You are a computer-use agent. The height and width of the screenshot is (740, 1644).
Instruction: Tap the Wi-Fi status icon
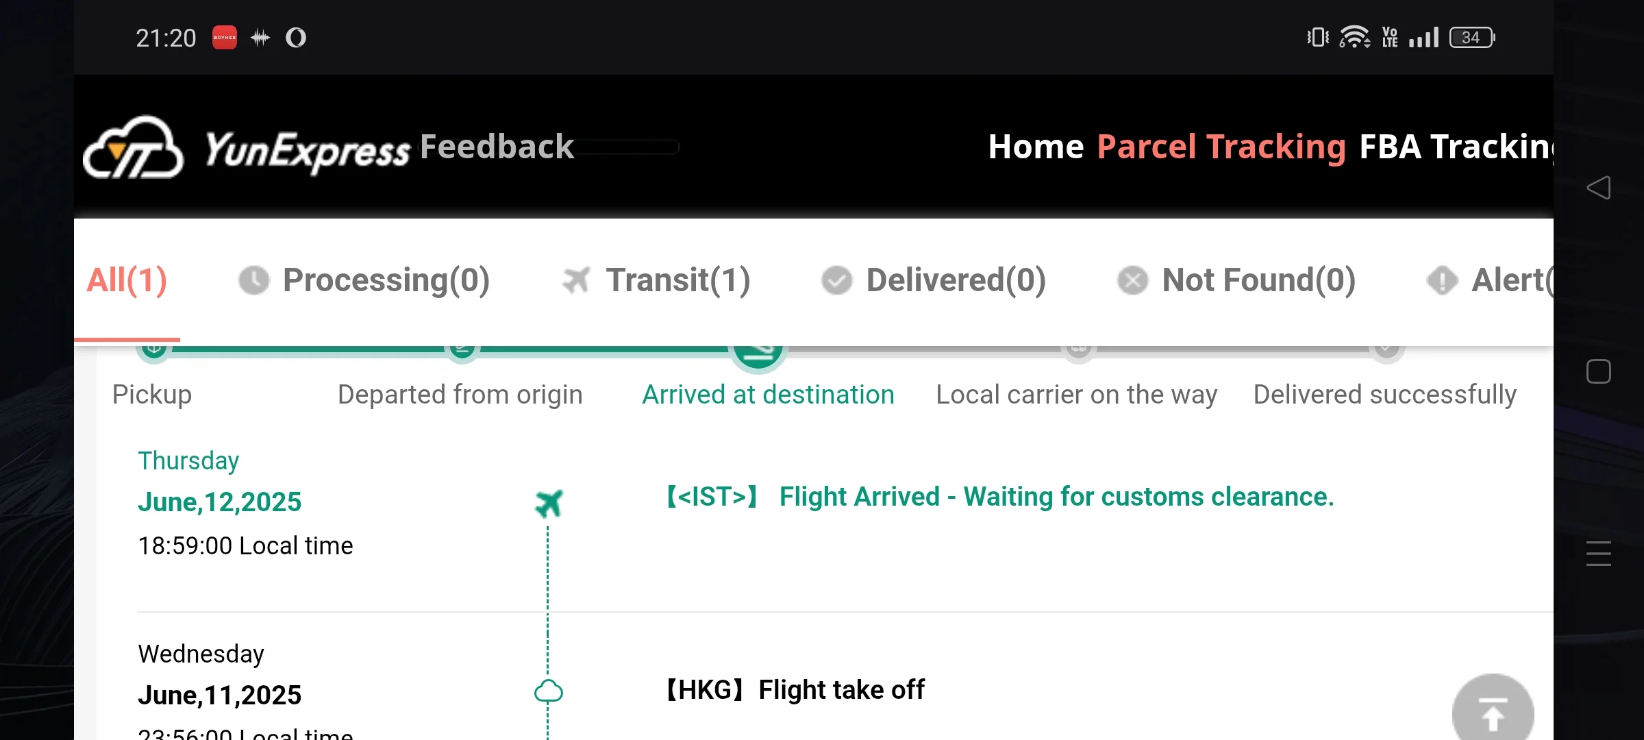1354,38
